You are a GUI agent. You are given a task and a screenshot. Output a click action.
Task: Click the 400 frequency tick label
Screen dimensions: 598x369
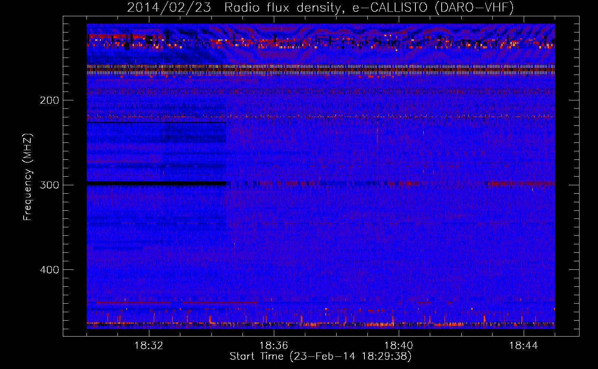tap(50, 270)
